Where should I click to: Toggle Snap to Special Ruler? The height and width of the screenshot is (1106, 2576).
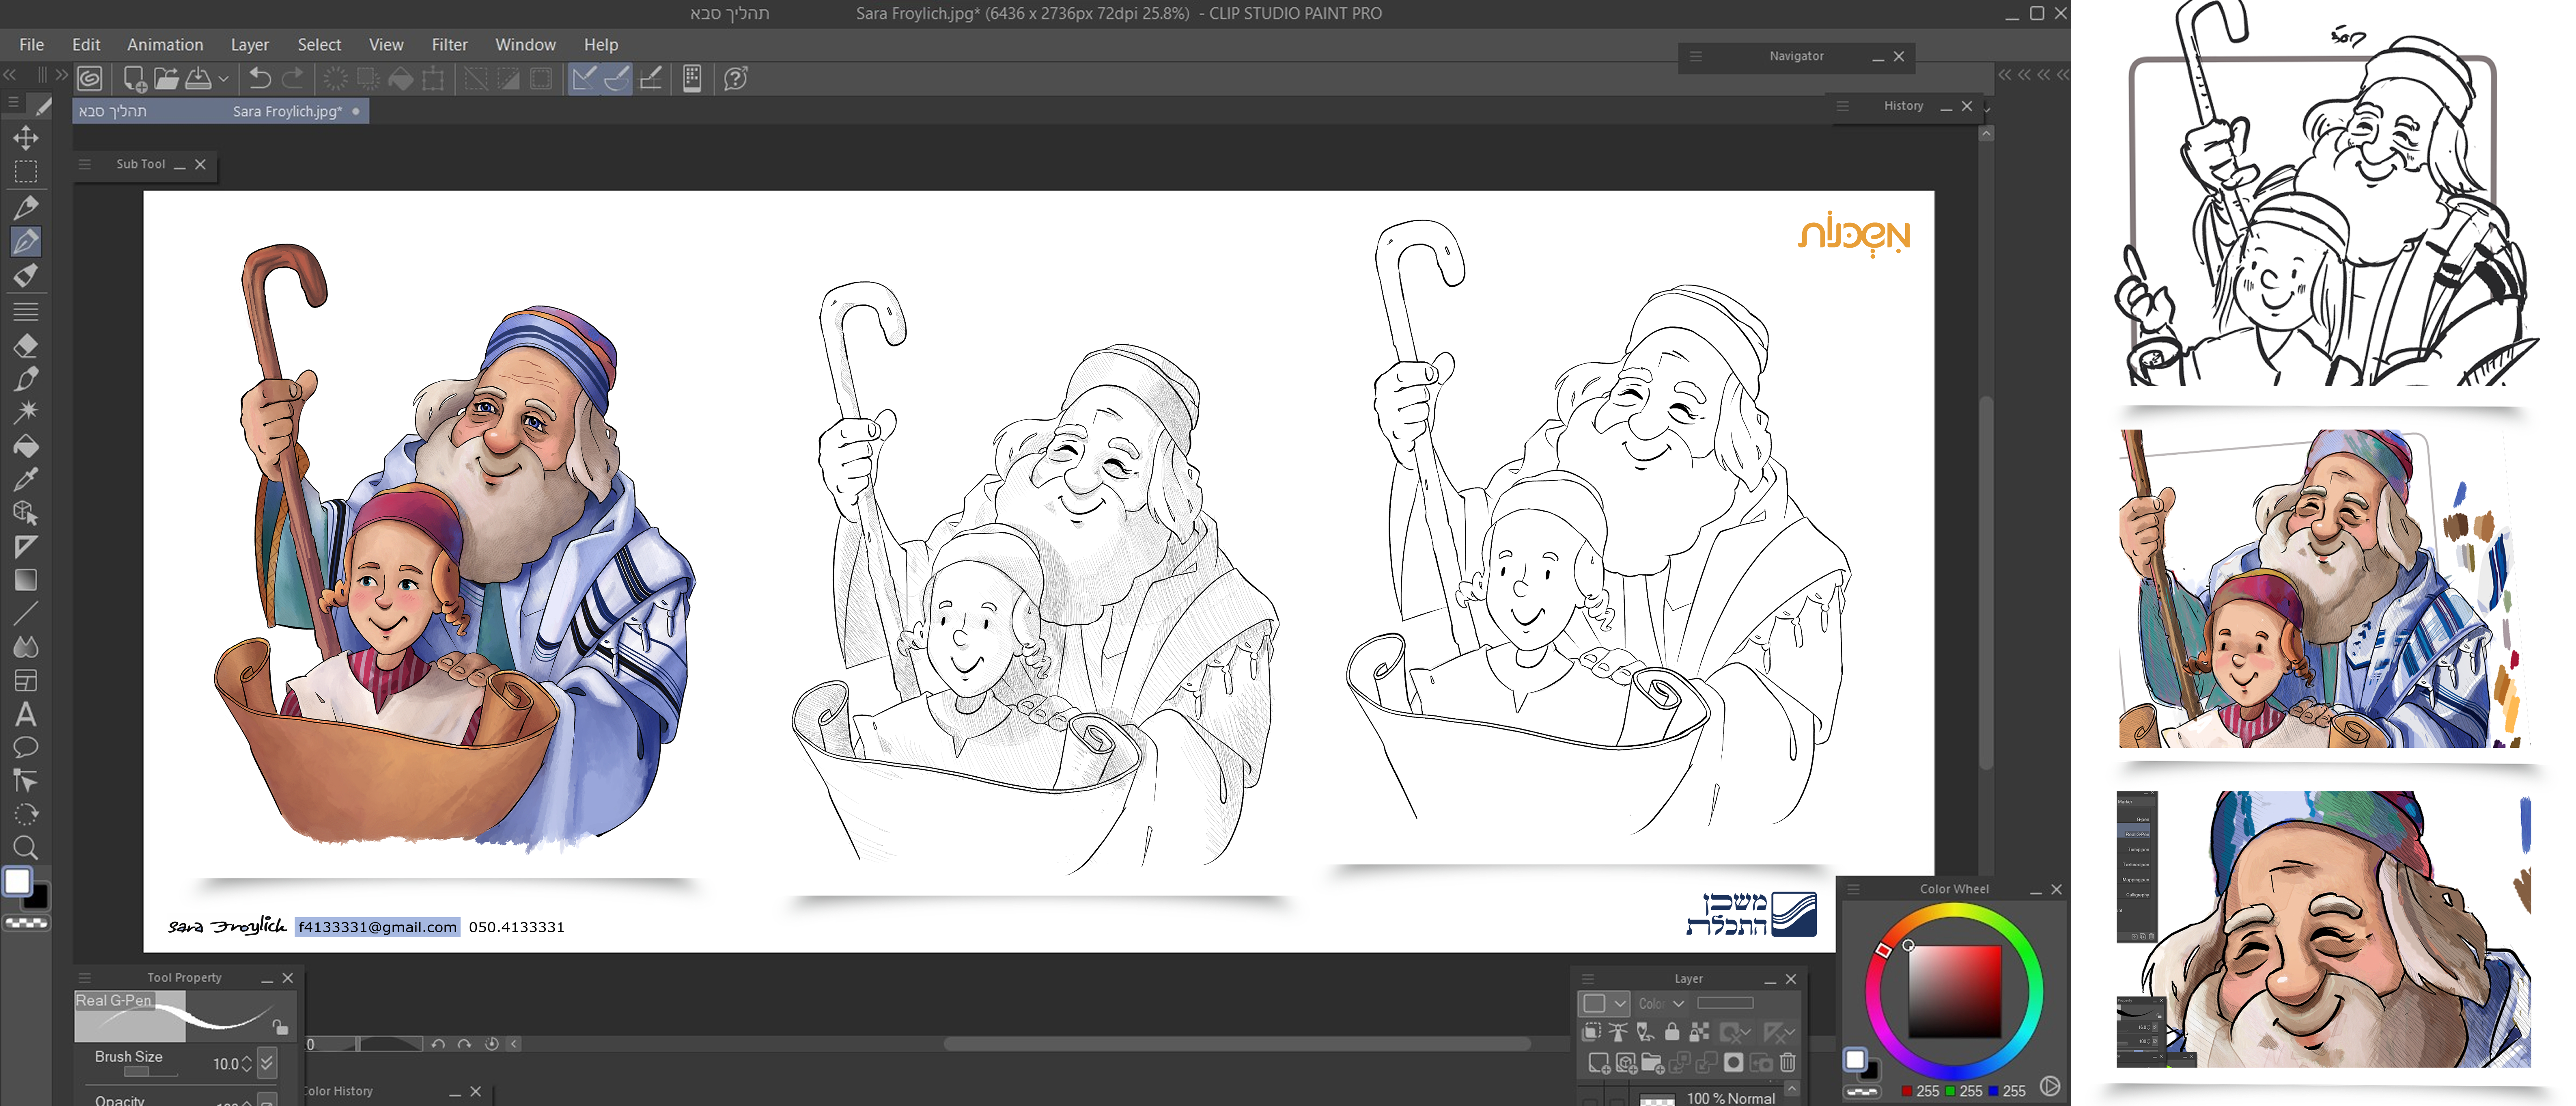(617, 78)
